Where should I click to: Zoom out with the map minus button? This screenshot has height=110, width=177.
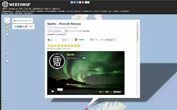(7, 61)
